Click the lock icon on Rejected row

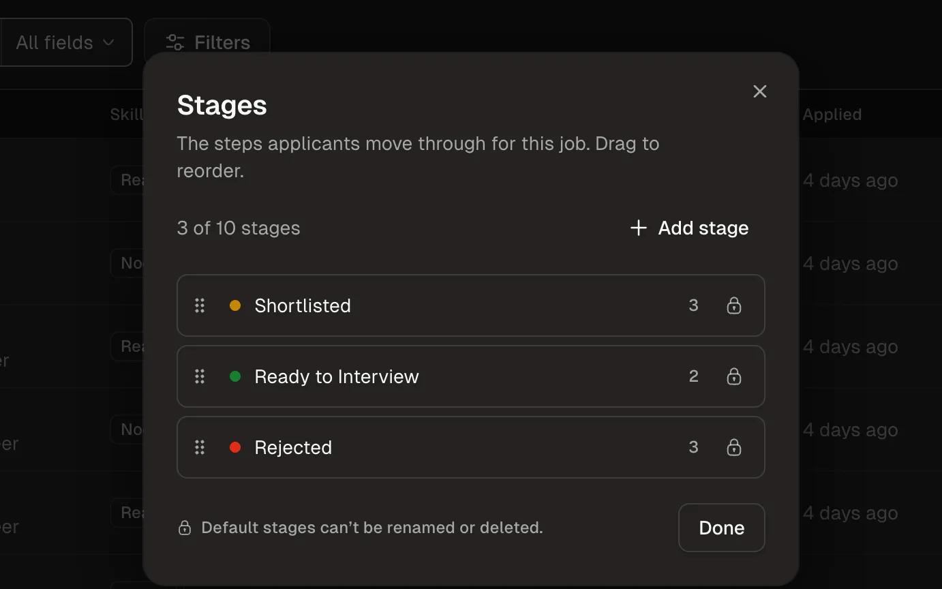coord(734,447)
